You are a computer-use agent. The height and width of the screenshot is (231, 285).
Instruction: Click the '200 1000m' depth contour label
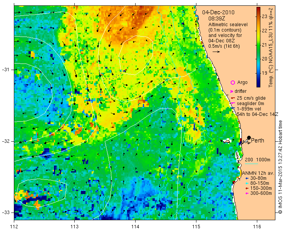coord(257,160)
